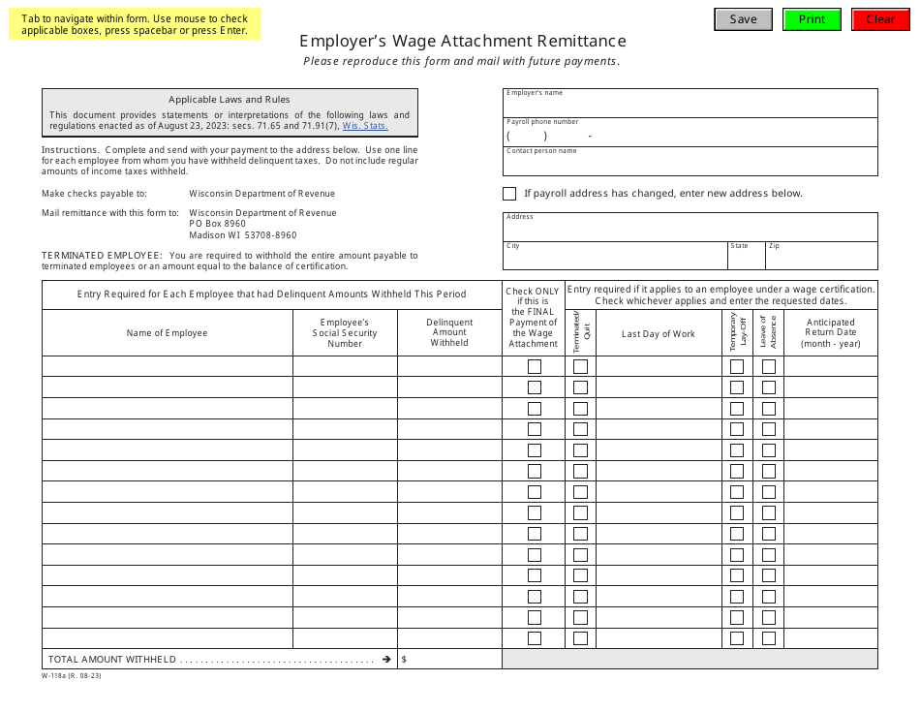Viewport: 920px width, 712px height.
Task: Click the Print button
Action: 812,18
